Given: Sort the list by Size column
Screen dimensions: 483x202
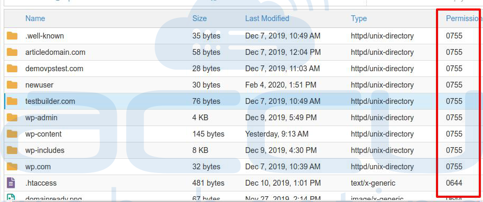Looking at the screenshot, I should (200, 18).
